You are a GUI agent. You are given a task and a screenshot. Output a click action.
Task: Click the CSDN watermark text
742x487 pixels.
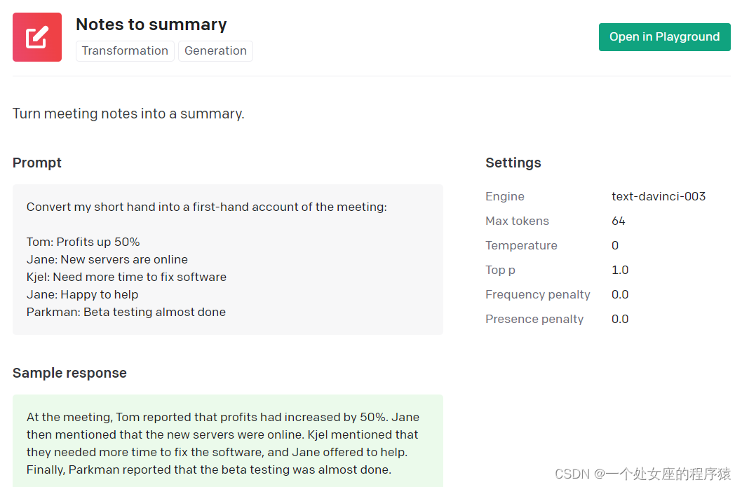coord(642,474)
